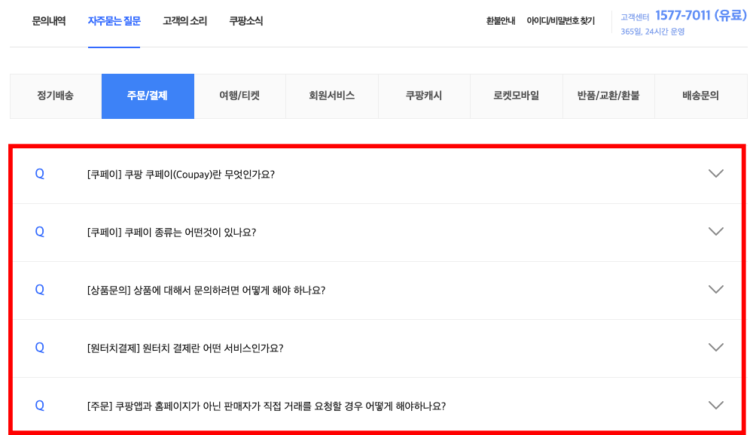Expand chevron for 쿠팡 쿠페이(Coupay)란 무엇인가요 question

716,173
